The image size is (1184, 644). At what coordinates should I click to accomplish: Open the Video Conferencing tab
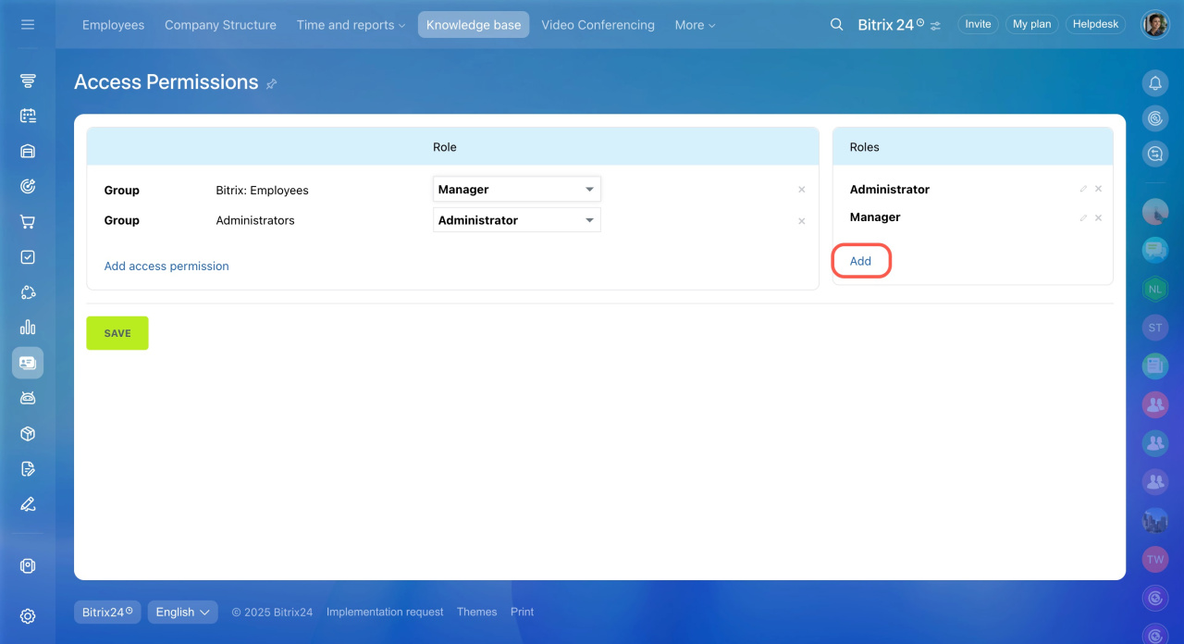pyautogui.click(x=598, y=25)
